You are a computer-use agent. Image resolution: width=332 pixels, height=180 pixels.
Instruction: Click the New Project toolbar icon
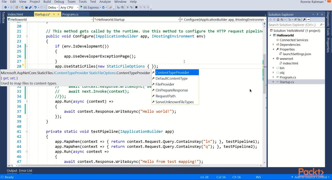click(17, 7)
